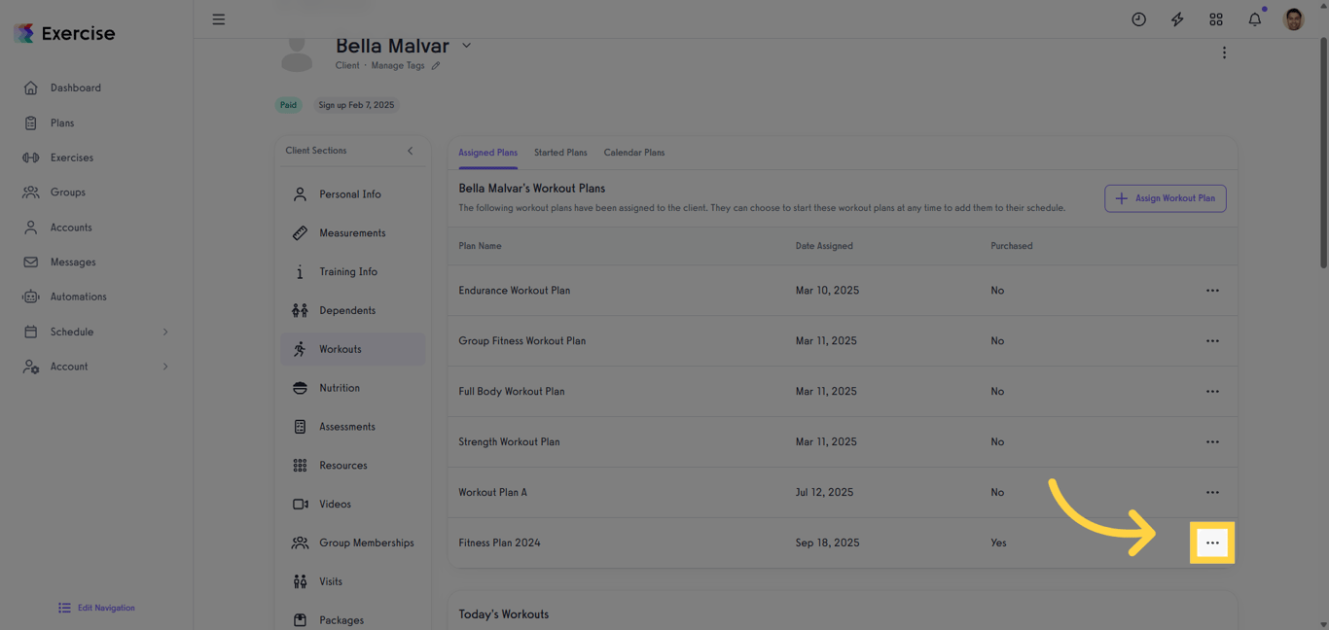The image size is (1329, 630).
Task: Open the Calendar Plans tab
Action: click(633, 153)
